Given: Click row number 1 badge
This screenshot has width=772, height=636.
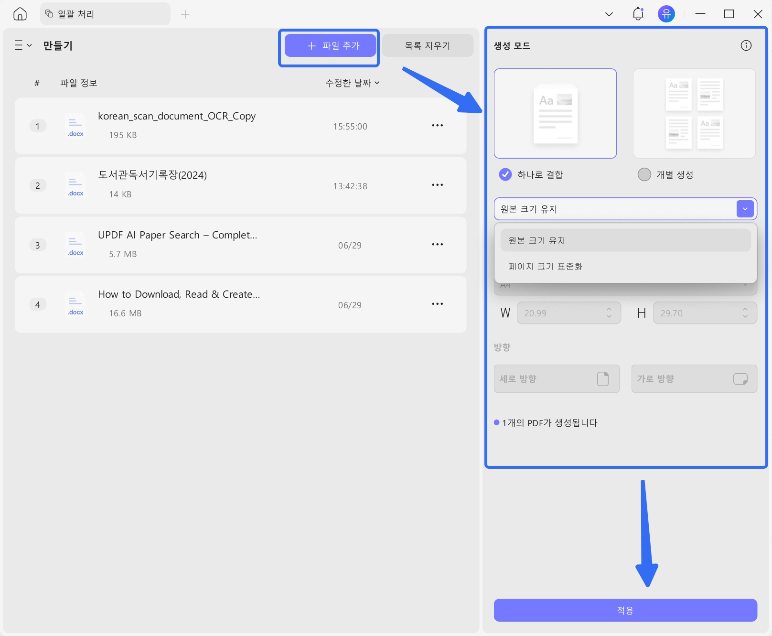Looking at the screenshot, I should (x=38, y=126).
